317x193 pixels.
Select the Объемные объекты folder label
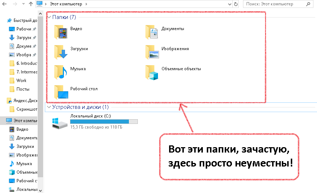pos(181,69)
